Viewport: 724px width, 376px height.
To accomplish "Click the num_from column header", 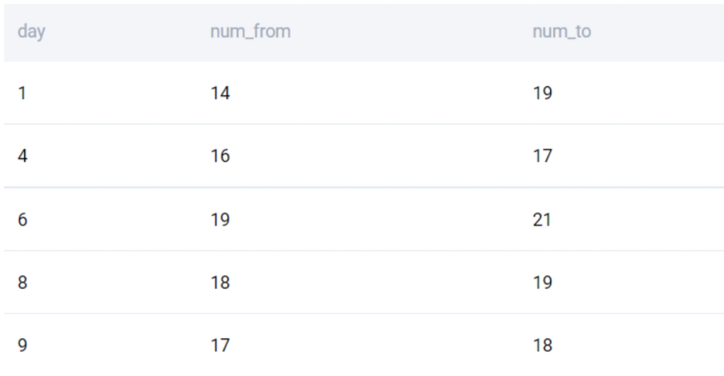I will tap(250, 32).
